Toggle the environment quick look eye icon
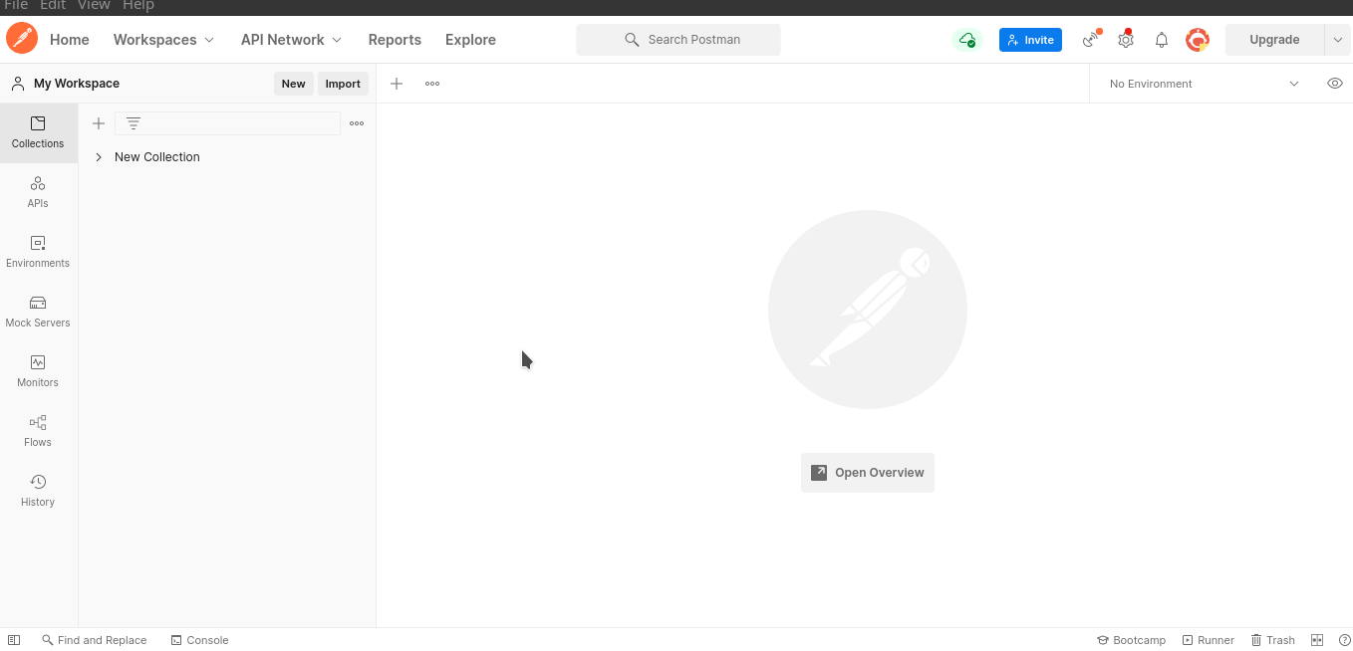 (1335, 84)
